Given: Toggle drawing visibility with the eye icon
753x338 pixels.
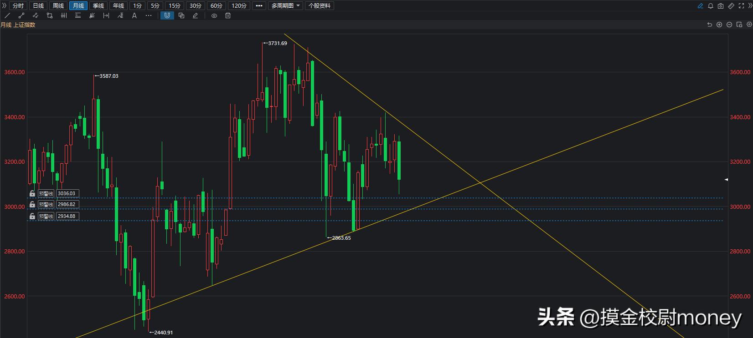Looking at the screenshot, I should (x=214, y=15).
